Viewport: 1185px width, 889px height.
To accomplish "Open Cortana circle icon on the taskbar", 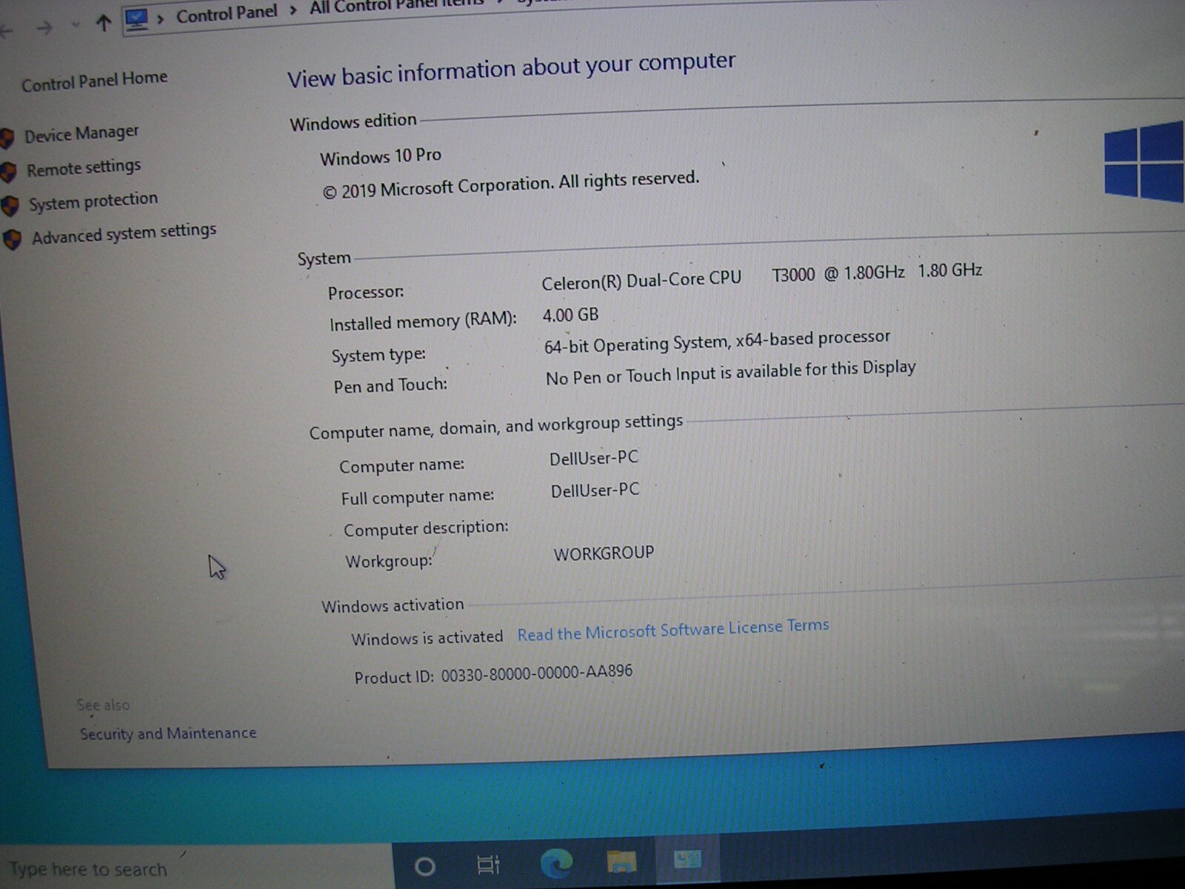I will (424, 865).
